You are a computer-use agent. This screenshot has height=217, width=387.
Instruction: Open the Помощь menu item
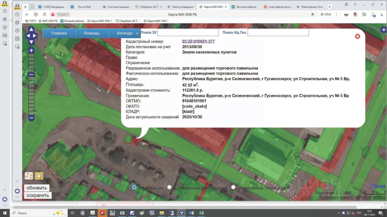(x=92, y=33)
